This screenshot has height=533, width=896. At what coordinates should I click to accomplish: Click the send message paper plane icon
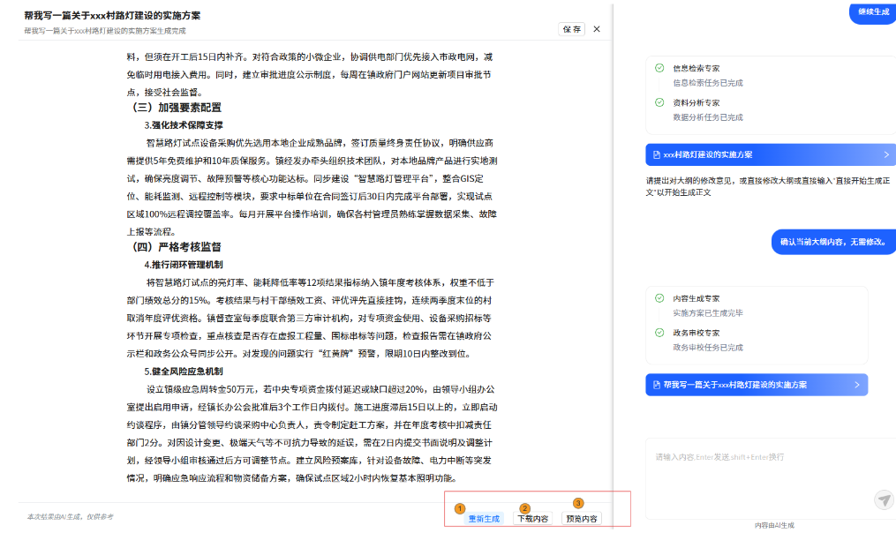tap(884, 499)
